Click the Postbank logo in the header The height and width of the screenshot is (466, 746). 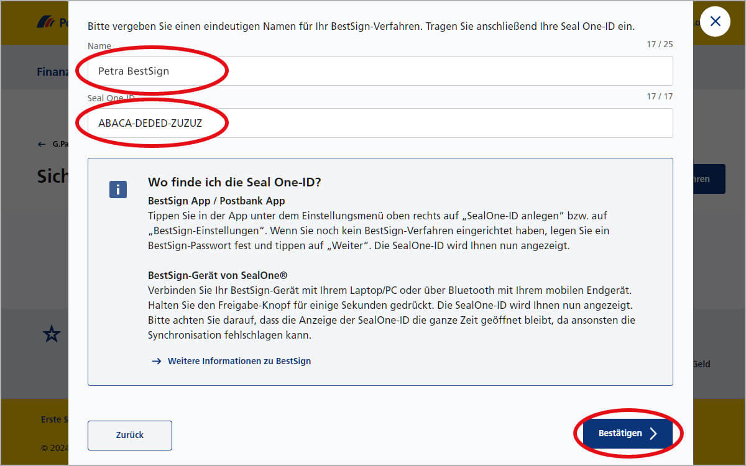47,21
